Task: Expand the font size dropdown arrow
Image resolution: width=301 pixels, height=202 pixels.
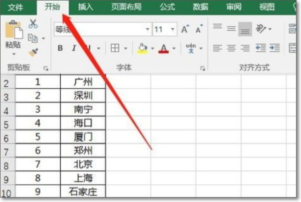Action: click(173, 29)
